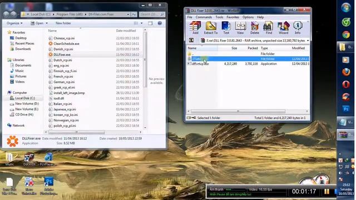Open the File menu in WinRAR
Screen dimensions: 356x200
(190, 17)
